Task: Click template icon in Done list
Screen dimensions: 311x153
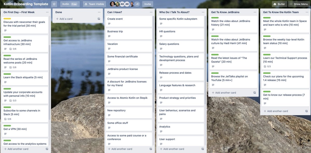Action: [x=99, y=19]
